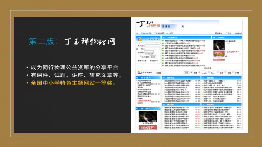
Task: Toggle the 永久登录 checkbox
Action: tap(141, 56)
